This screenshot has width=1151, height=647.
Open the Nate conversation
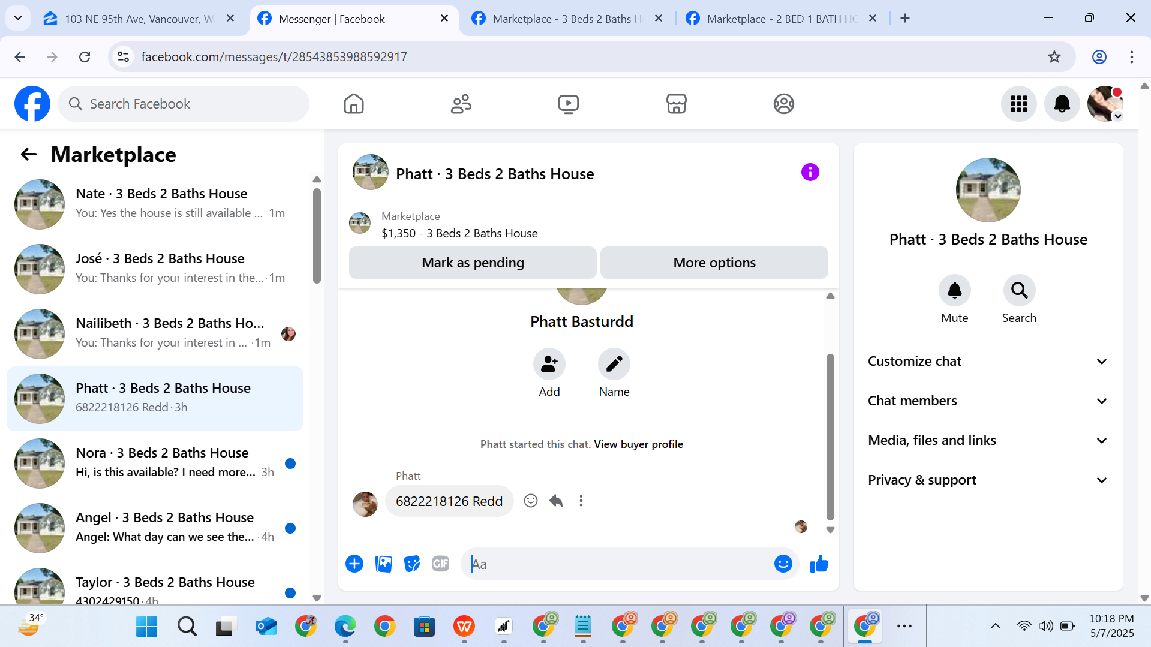click(155, 204)
